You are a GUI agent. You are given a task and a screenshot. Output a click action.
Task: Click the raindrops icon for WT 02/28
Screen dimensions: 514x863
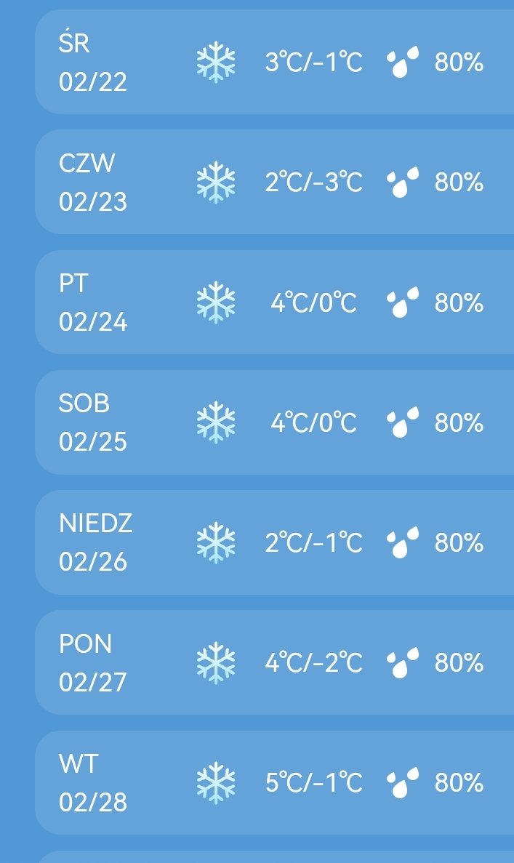click(x=403, y=782)
